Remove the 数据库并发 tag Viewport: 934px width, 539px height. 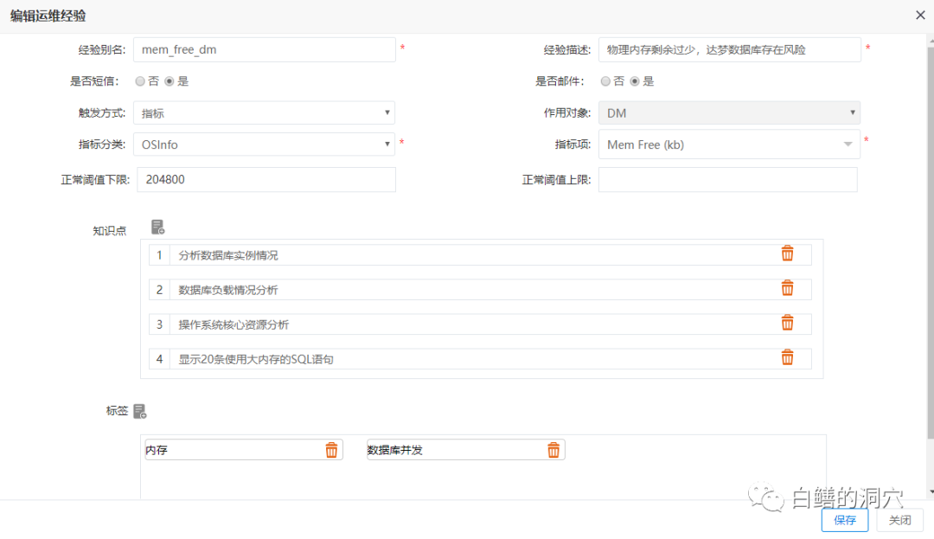tap(553, 450)
